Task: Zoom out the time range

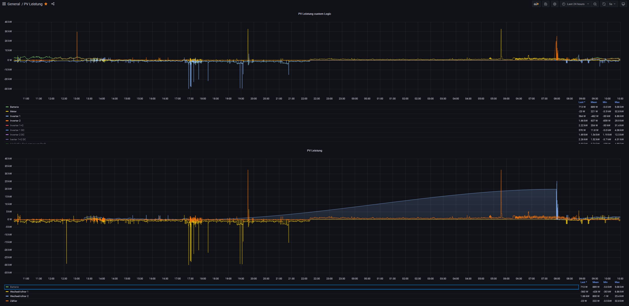Action: point(595,4)
